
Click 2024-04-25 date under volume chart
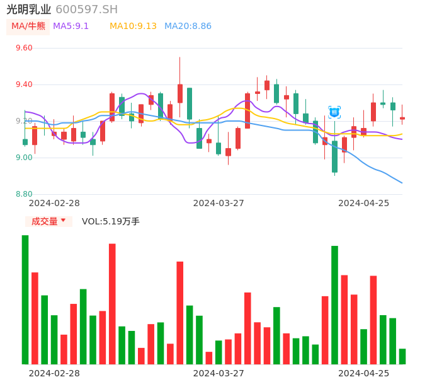pyautogui.click(x=364, y=373)
